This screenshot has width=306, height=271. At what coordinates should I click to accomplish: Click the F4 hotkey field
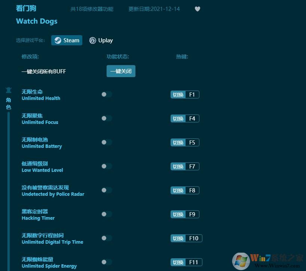192,119
